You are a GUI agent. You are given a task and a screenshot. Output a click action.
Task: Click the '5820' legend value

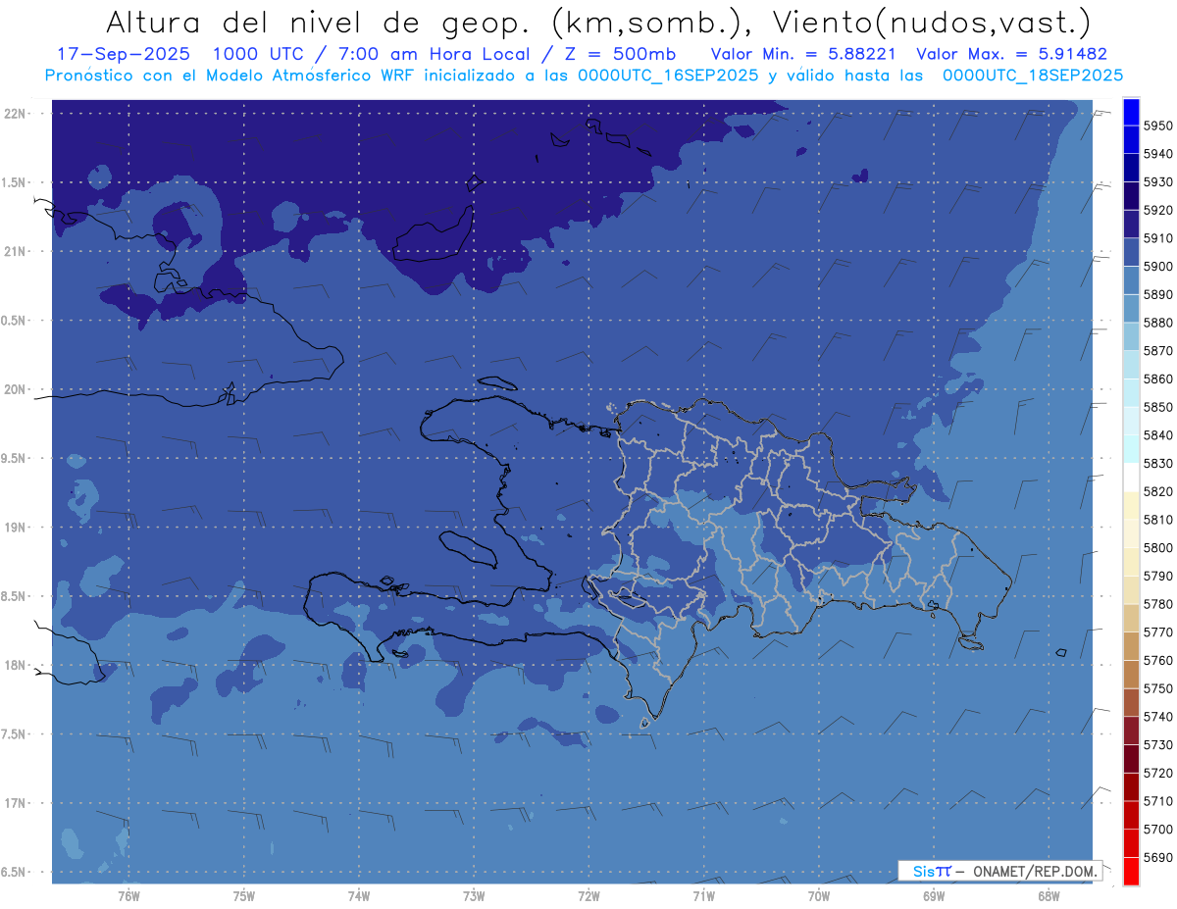pos(1157,491)
